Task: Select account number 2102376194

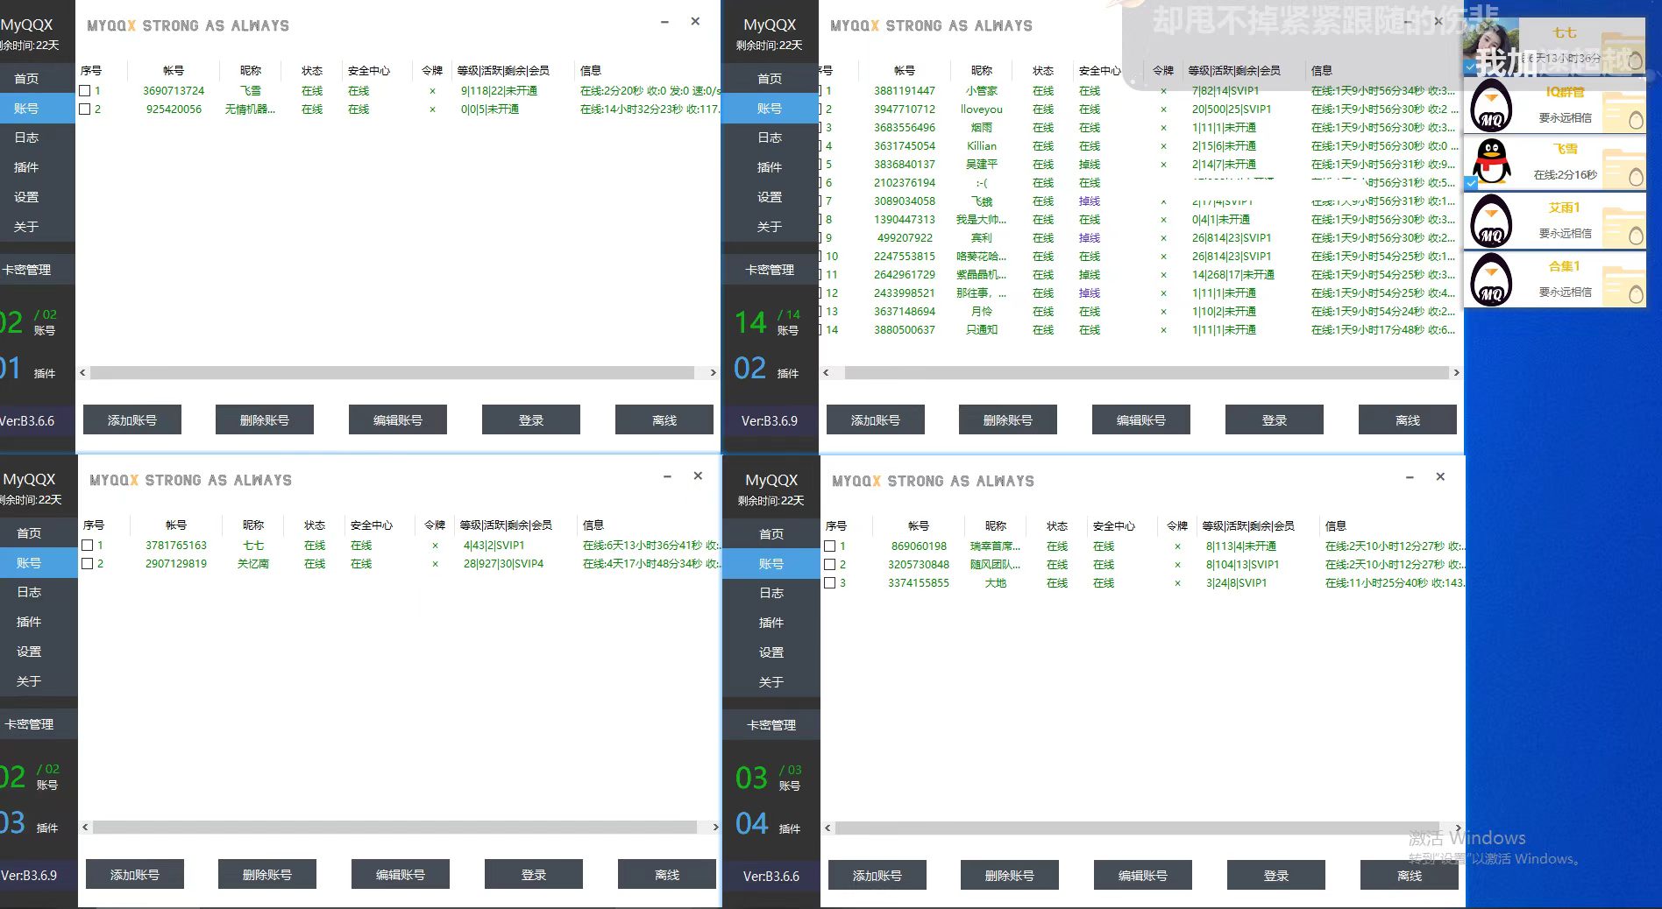Action: pos(905,183)
